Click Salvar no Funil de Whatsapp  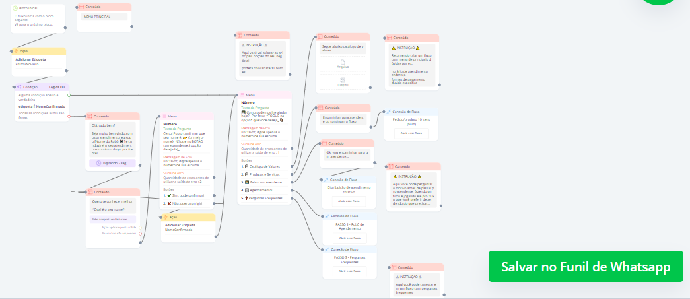(x=586, y=267)
